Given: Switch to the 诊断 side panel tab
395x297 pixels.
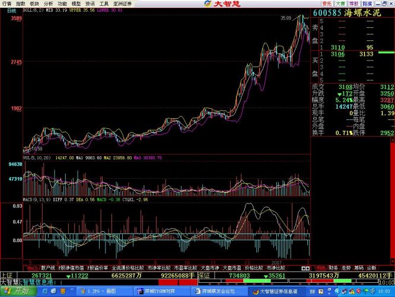Looking at the screenshot, I should [x=371, y=268].
